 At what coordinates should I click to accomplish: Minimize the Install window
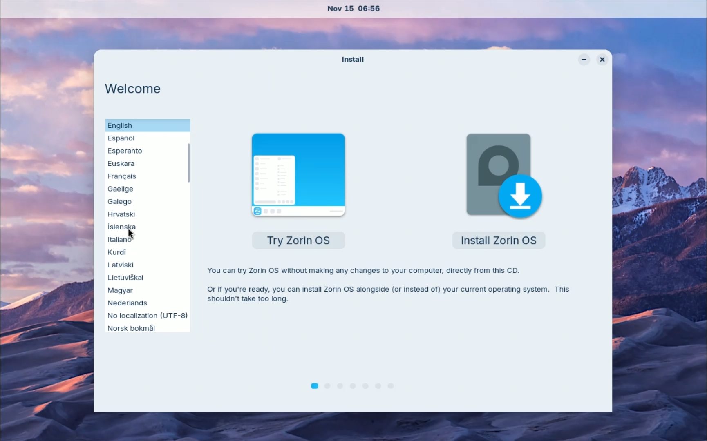point(584,60)
